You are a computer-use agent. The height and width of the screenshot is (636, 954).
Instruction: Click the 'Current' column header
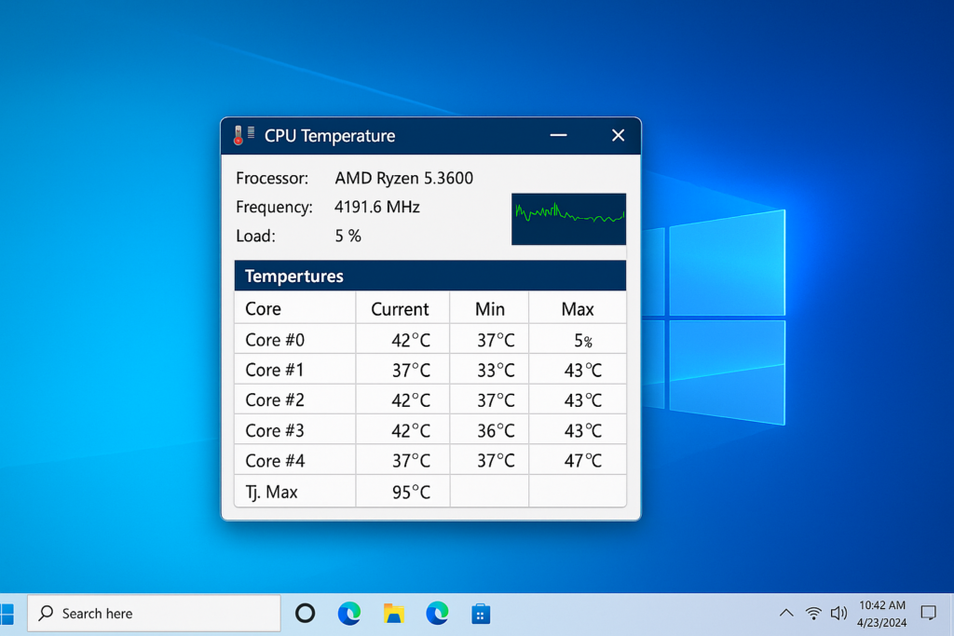click(x=400, y=309)
